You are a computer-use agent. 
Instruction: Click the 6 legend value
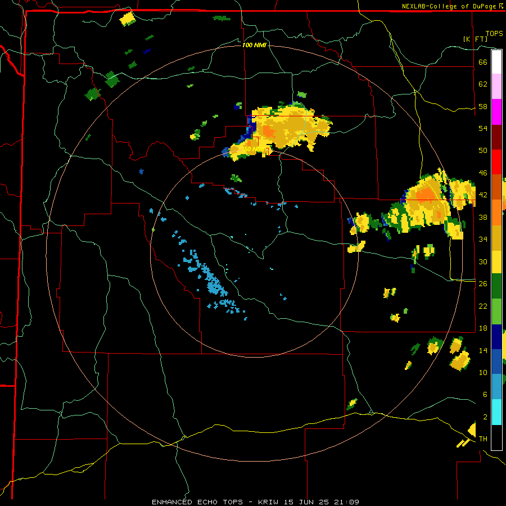(485, 395)
